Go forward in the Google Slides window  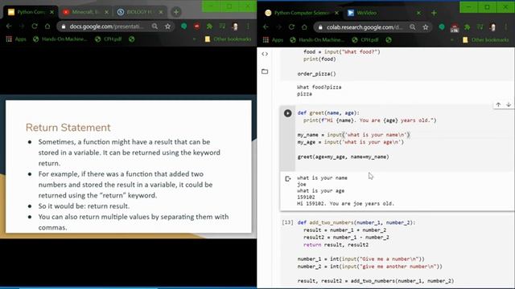[22, 26]
